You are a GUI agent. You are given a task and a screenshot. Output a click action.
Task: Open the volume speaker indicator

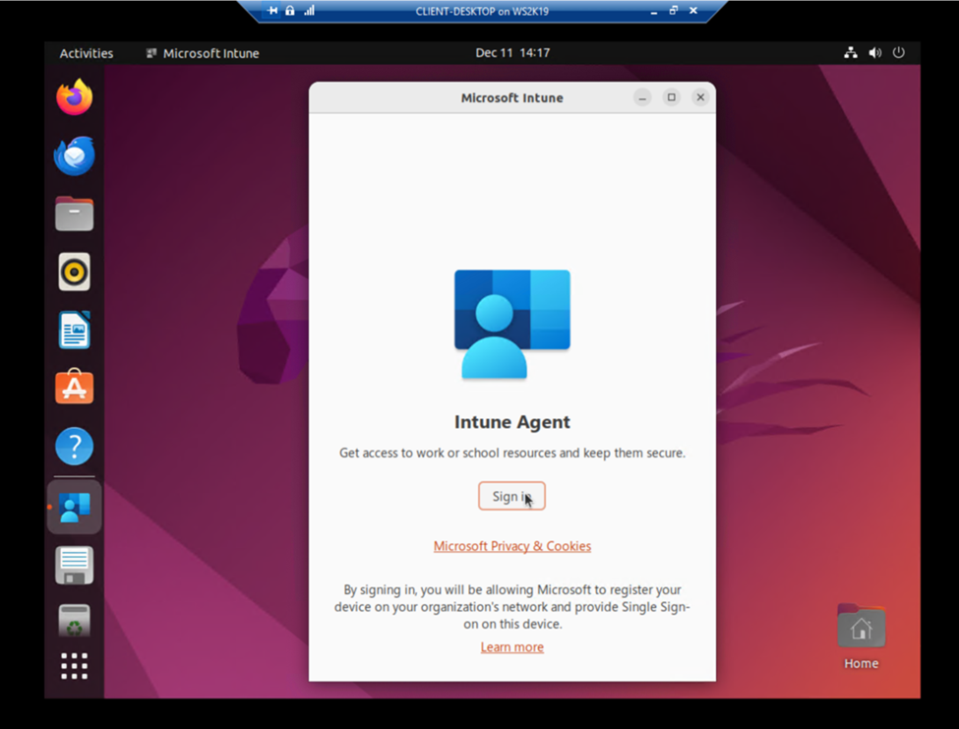[875, 52]
